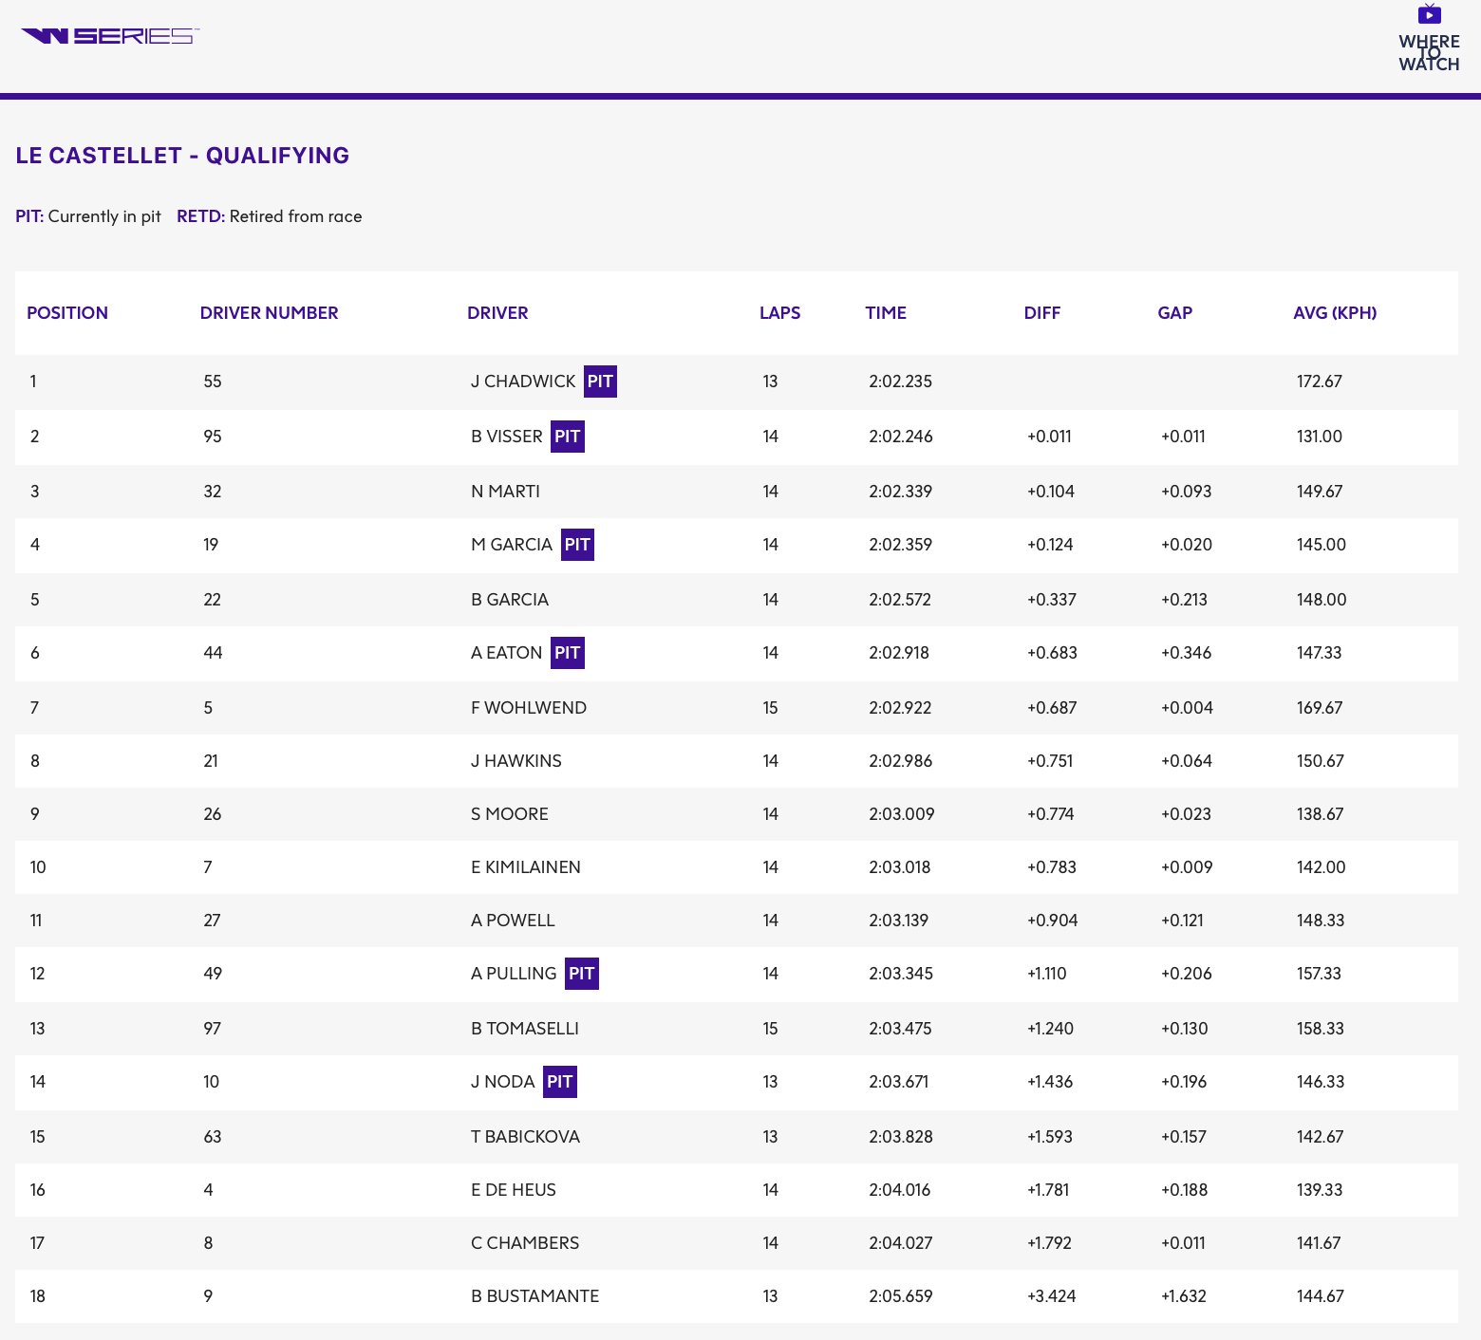This screenshot has height=1340, width=1481.
Task: Open the W Series logo home link
Action: (x=110, y=36)
